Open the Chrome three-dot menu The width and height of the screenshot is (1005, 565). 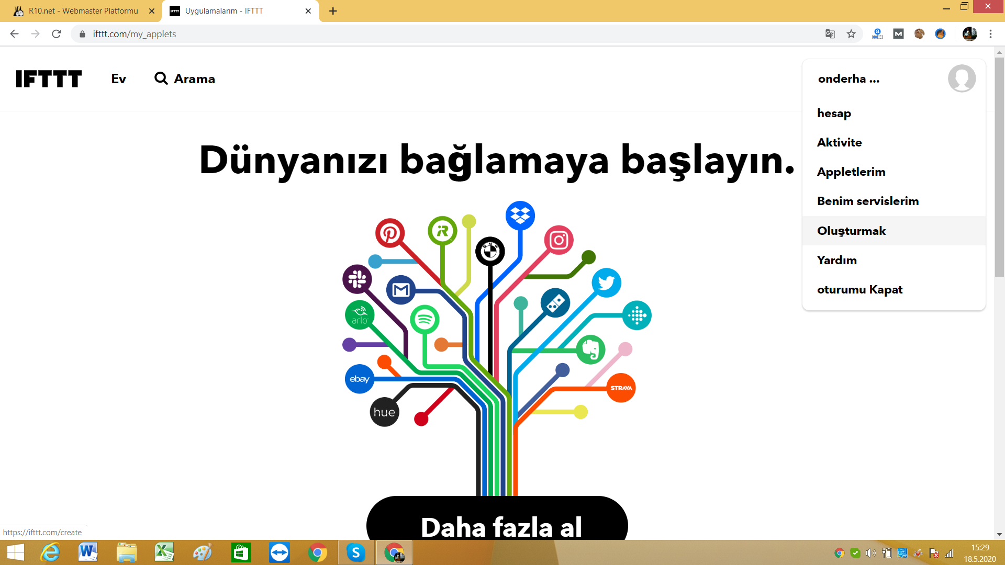pyautogui.click(x=990, y=34)
